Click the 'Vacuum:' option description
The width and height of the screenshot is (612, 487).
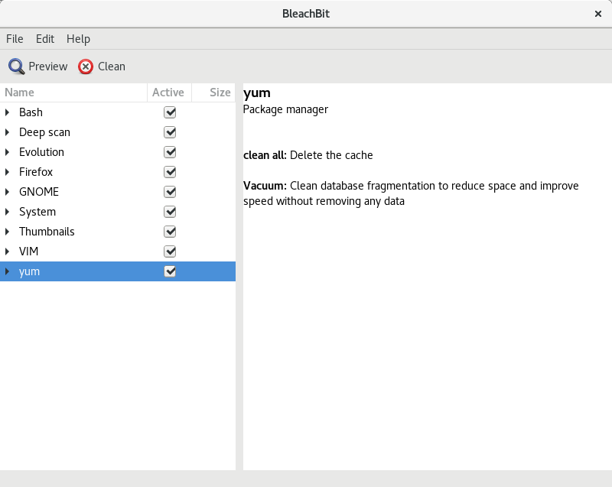point(411,193)
